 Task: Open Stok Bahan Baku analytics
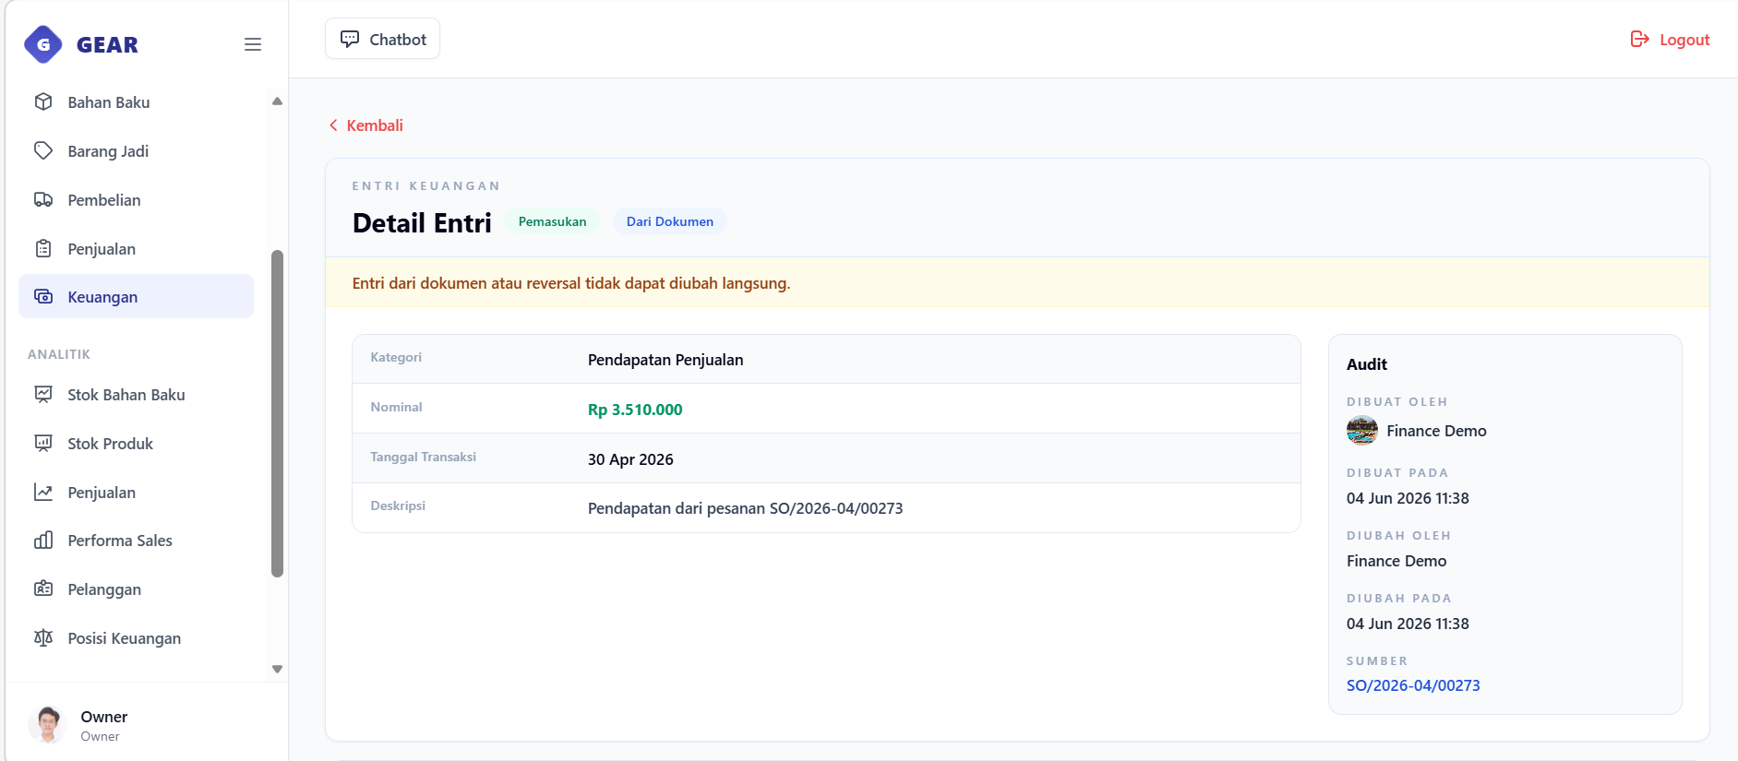click(x=136, y=395)
